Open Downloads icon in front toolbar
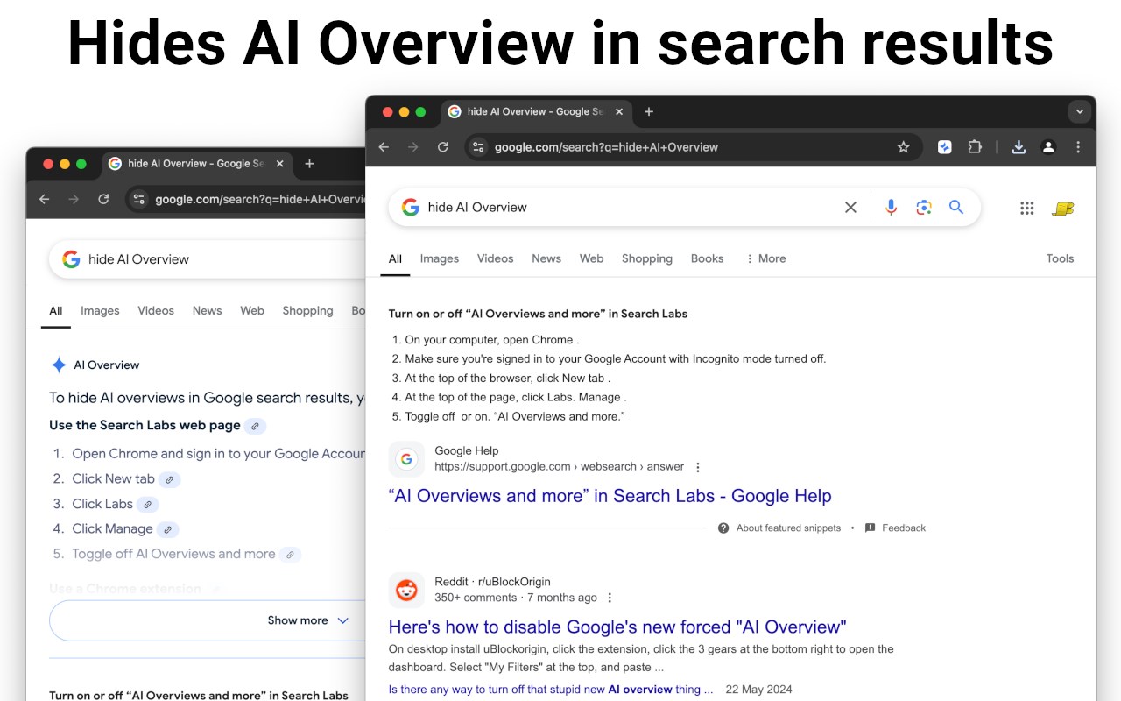The height and width of the screenshot is (701, 1121). pyautogui.click(x=1019, y=147)
